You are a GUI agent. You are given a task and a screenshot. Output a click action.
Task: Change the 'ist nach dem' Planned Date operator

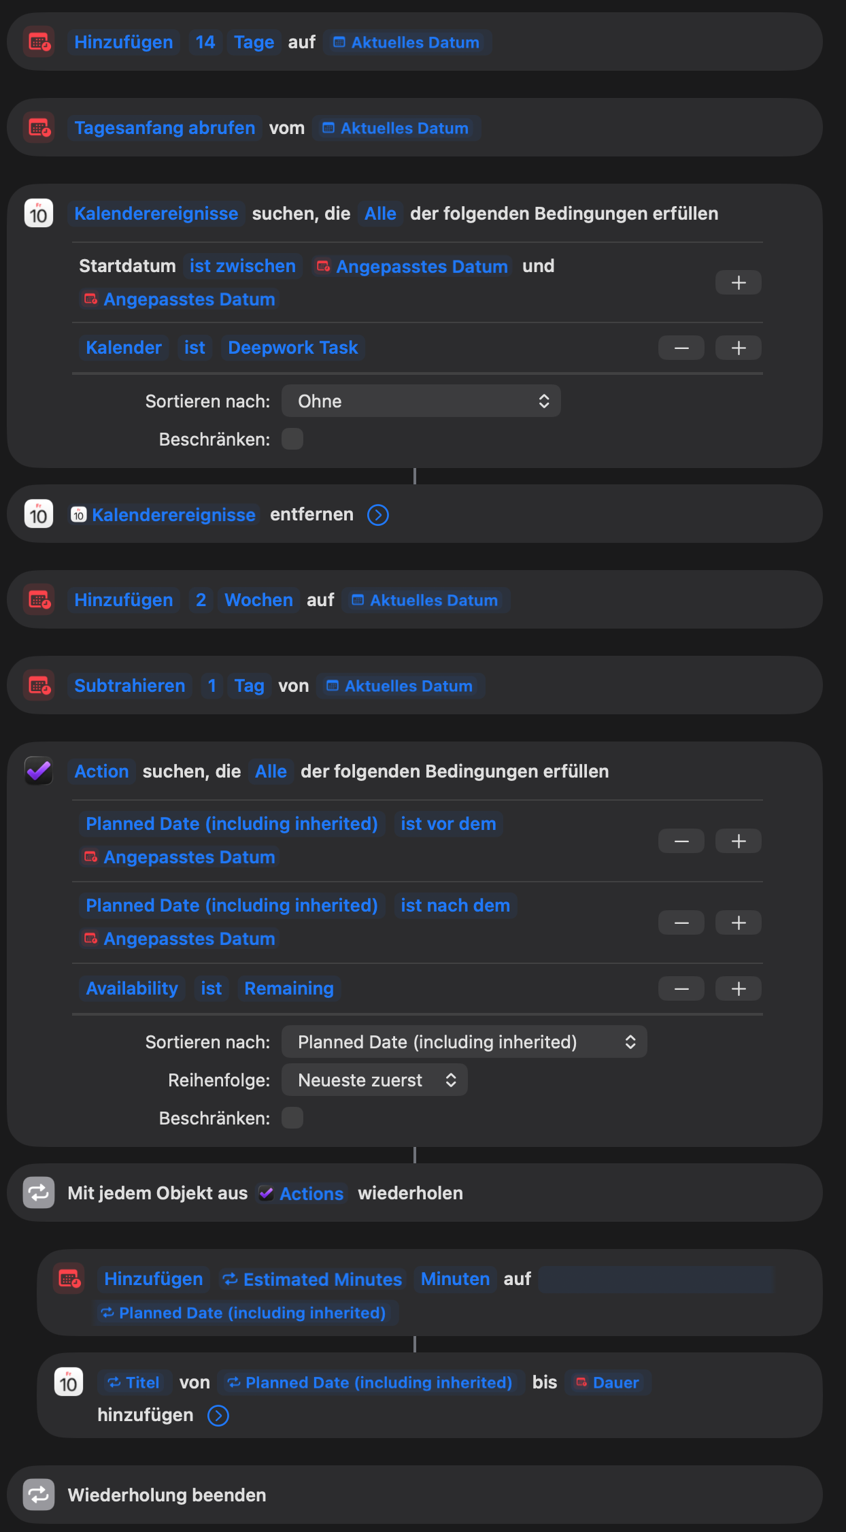455,905
